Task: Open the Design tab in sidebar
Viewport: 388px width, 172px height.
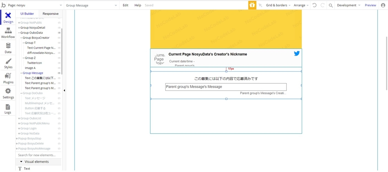Action: click(8, 18)
